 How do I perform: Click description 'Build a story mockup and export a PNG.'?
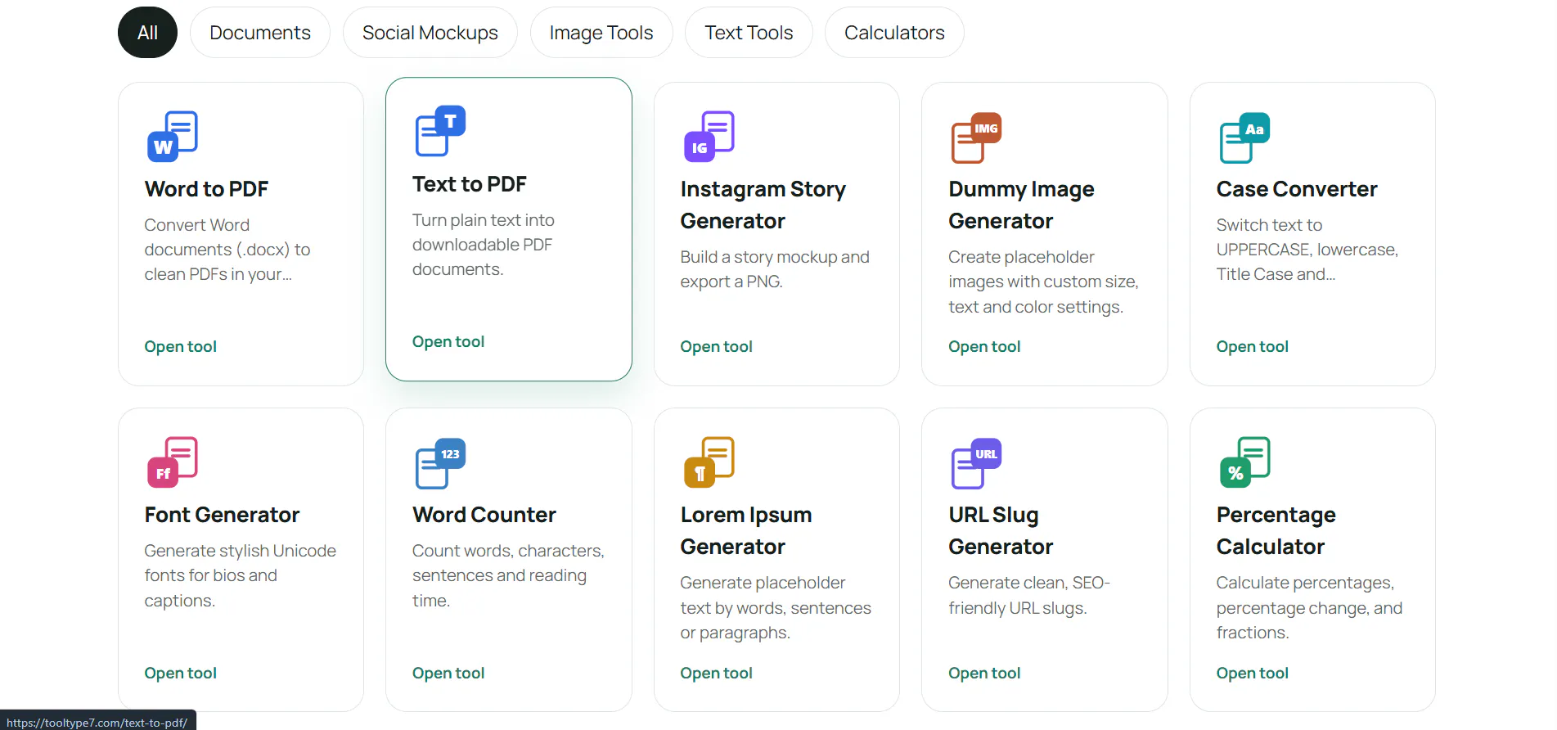pyautogui.click(x=775, y=269)
